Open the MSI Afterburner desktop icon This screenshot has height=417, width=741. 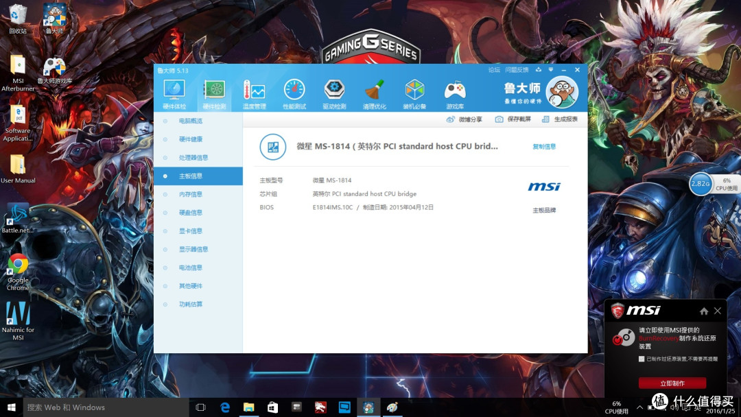[x=18, y=73]
